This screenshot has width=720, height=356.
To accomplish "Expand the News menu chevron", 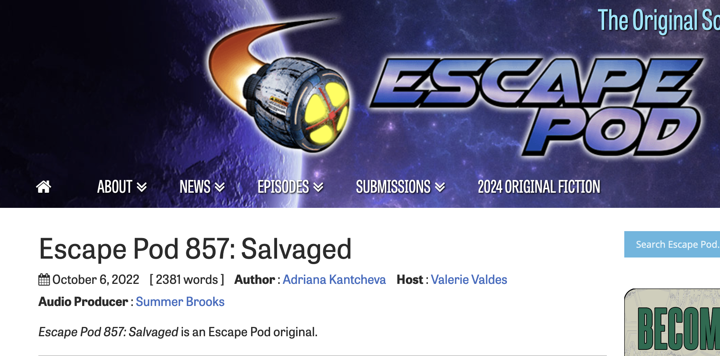I will coord(220,187).
